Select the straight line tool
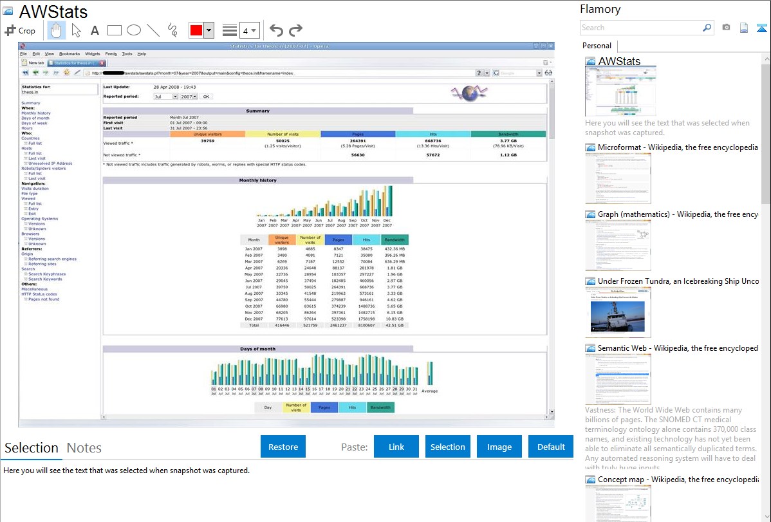 [x=153, y=30]
